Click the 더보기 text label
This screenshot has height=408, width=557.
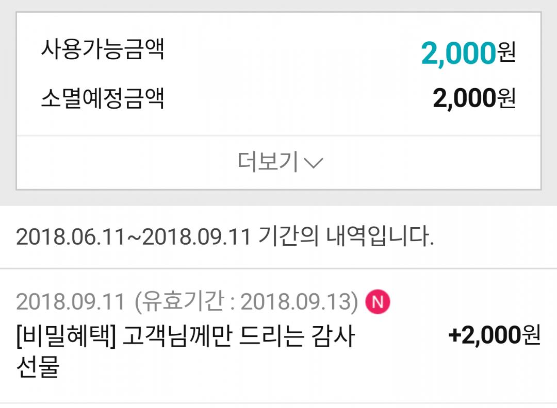268,162
